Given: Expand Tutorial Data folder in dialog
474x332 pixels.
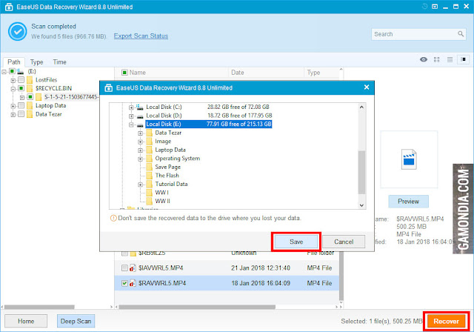Looking at the screenshot, I should pyautogui.click(x=140, y=185).
